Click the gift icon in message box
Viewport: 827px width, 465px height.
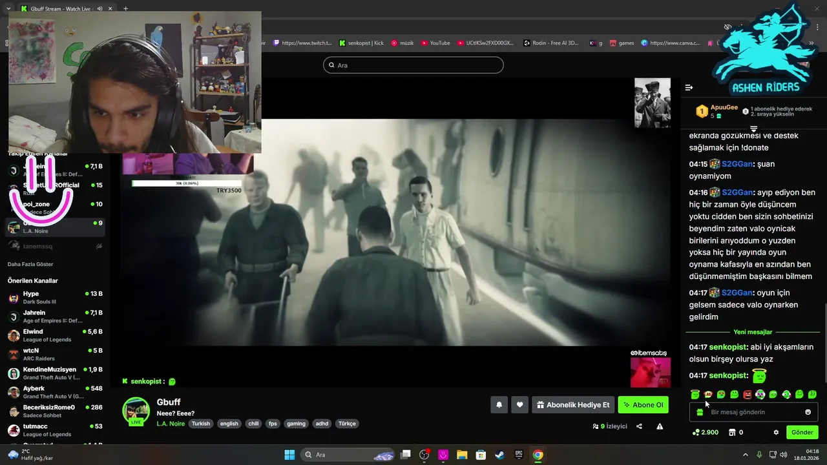point(700,412)
